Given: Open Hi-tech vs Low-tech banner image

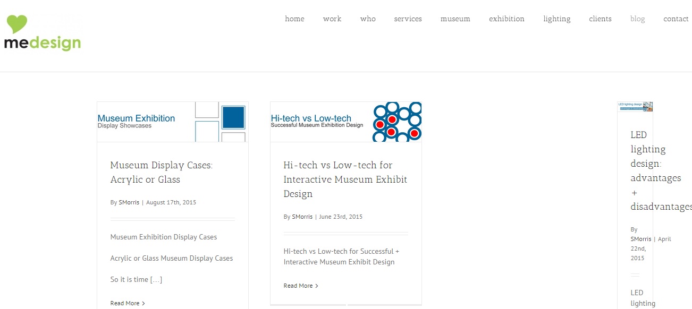Looking at the screenshot, I should [346, 122].
